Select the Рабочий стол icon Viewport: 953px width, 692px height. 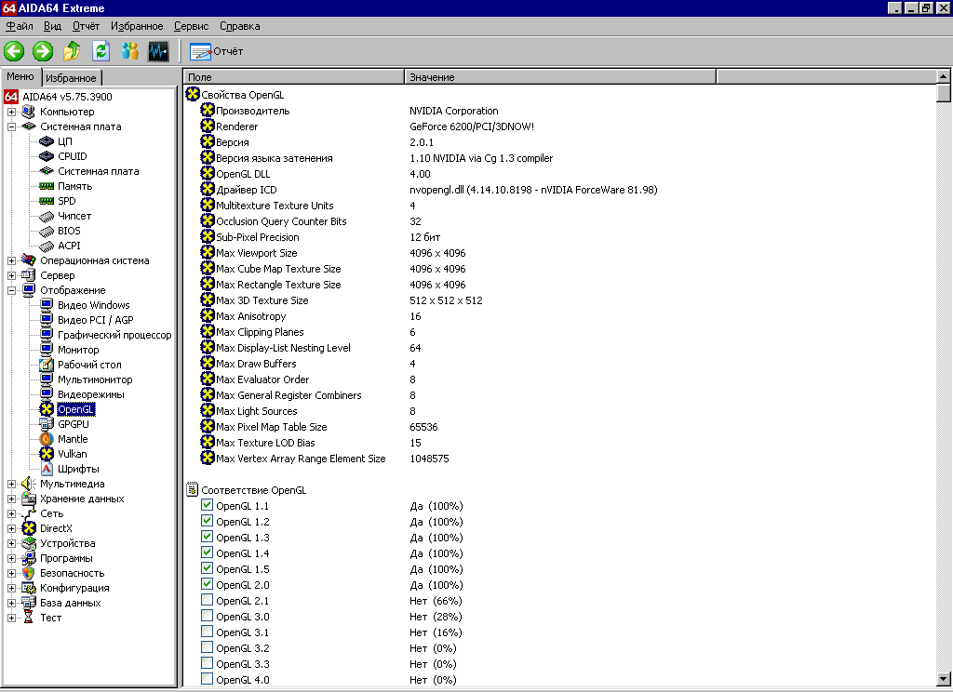pos(47,365)
